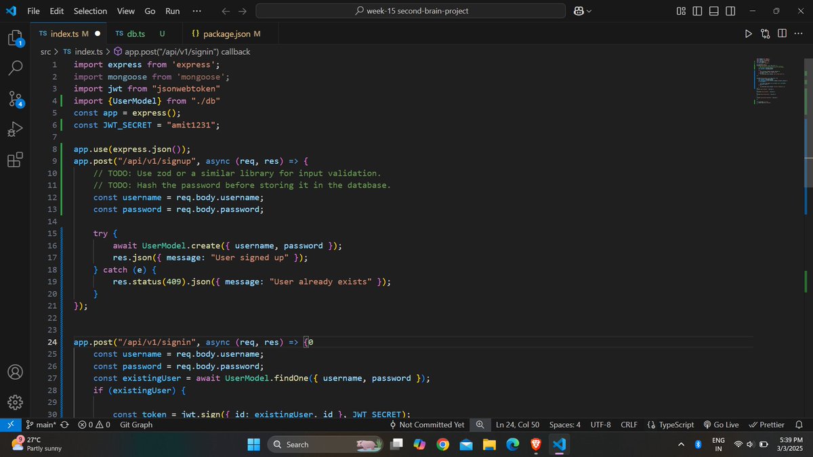Open Git Graph from status bar

click(x=136, y=425)
